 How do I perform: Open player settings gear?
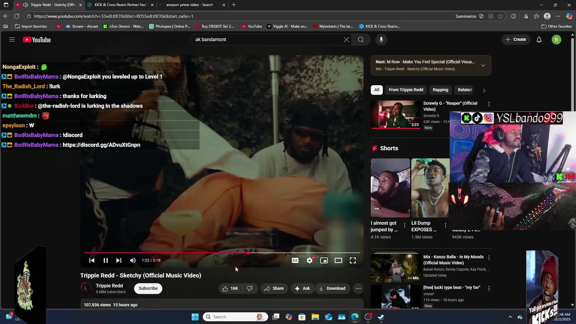point(310,260)
